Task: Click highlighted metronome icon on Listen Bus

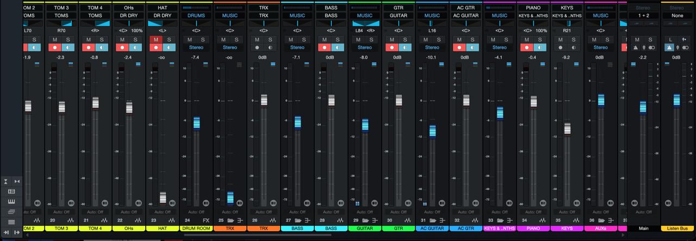Action: pyautogui.click(x=669, y=47)
